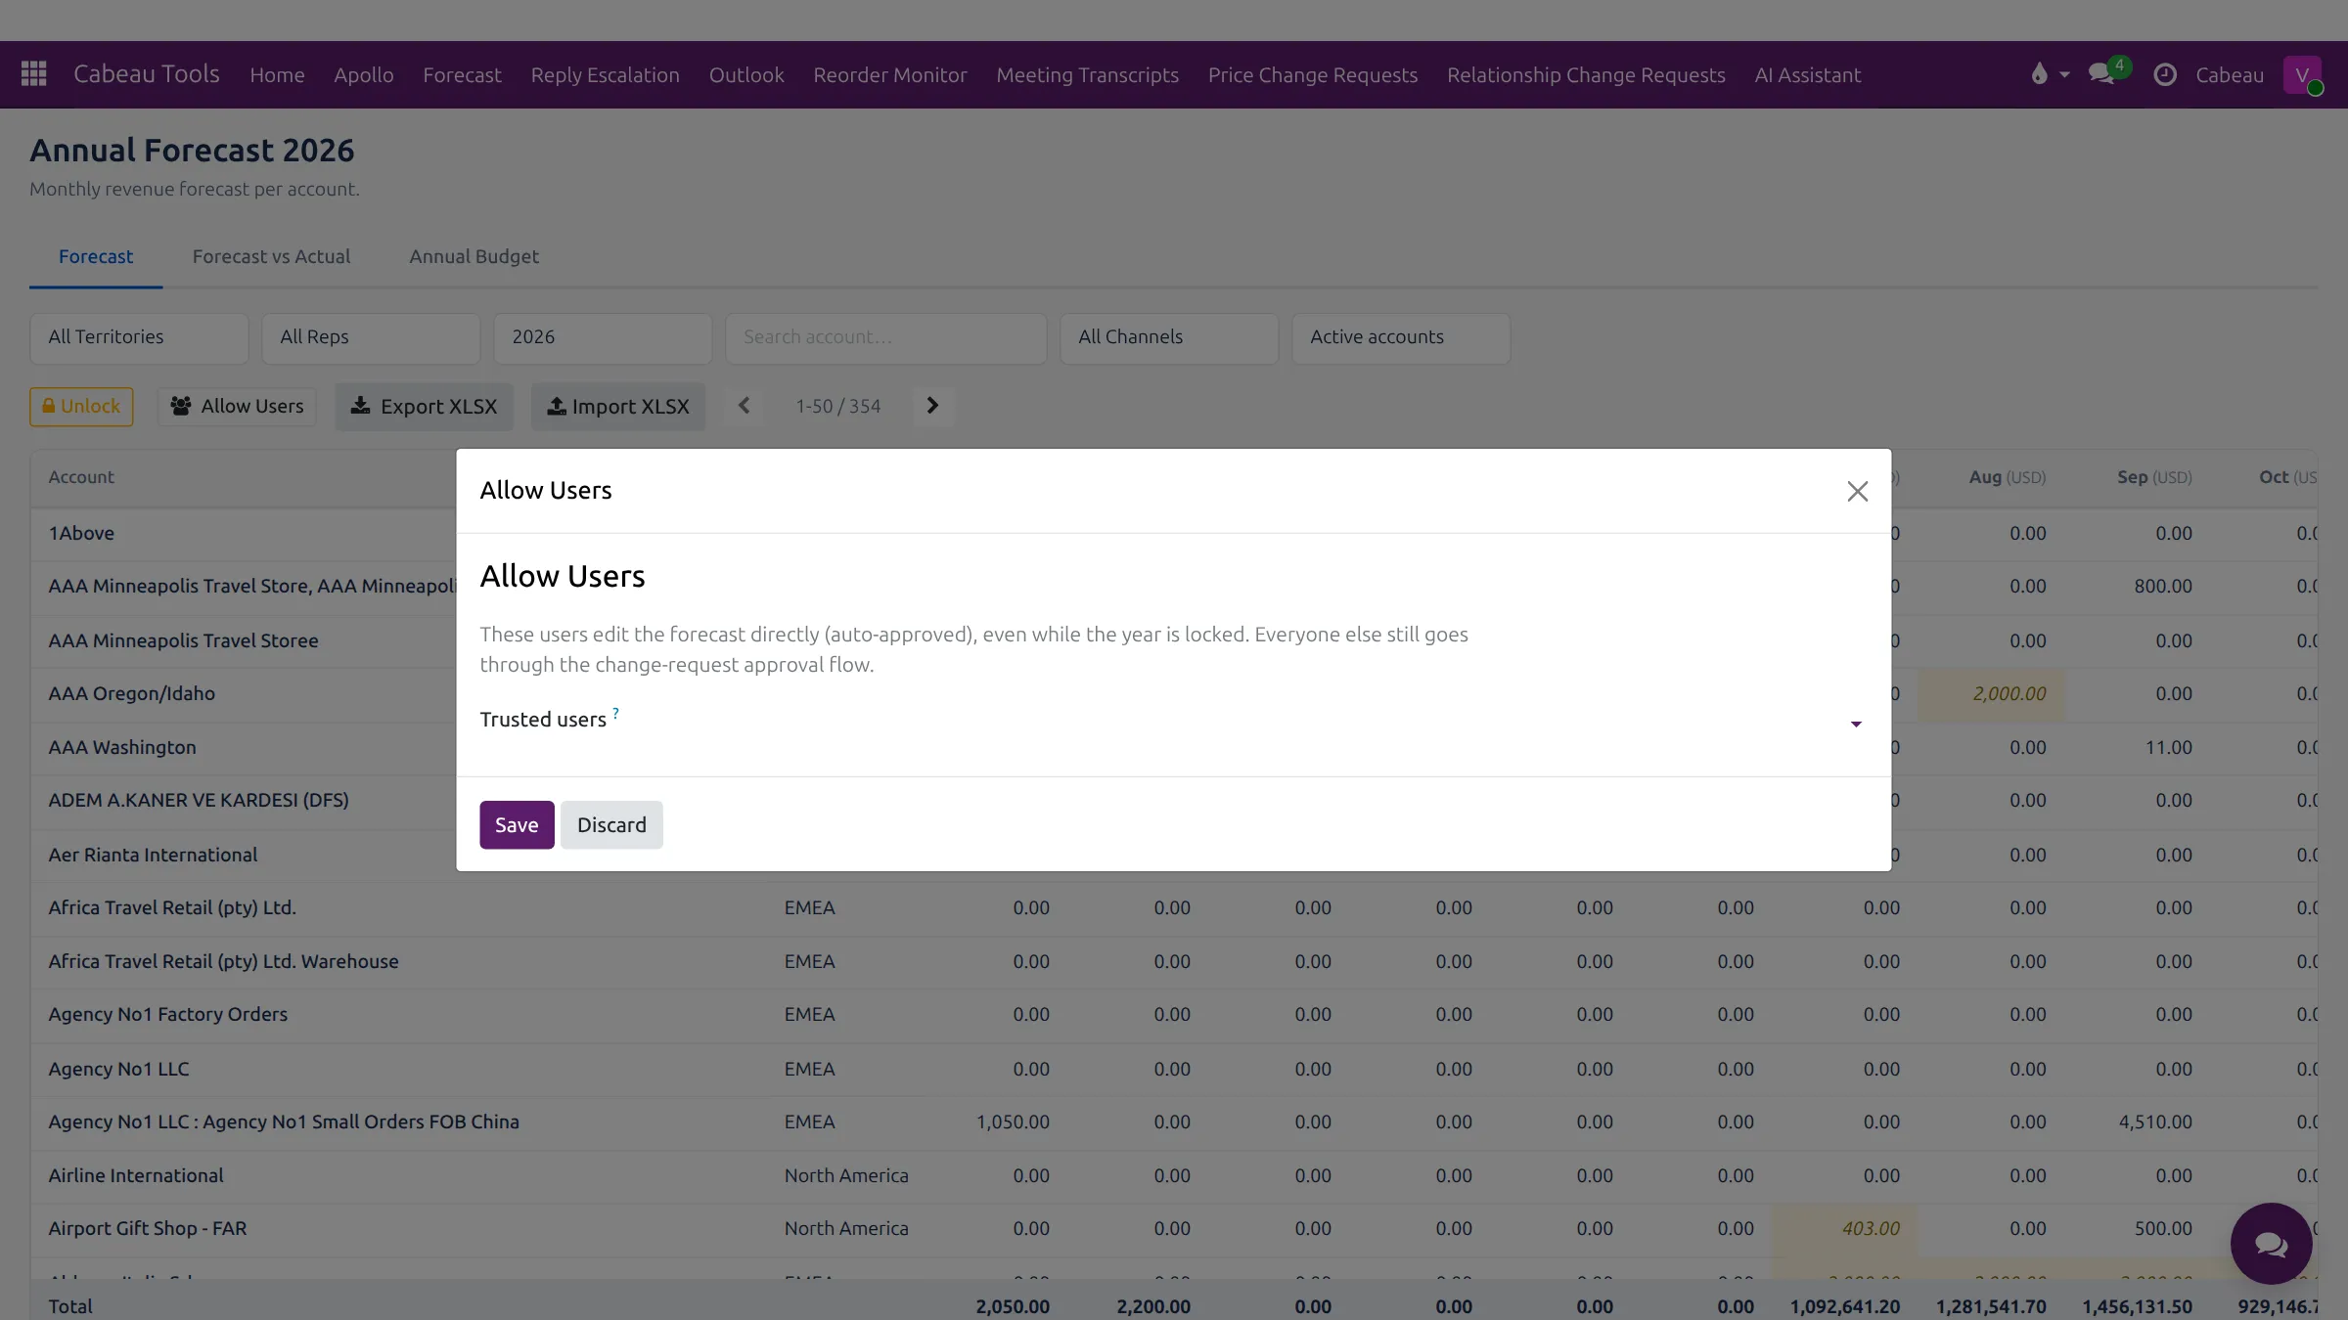Open account Africa Travel Retail (pty) Ltd. Warehouse
This screenshot has width=2348, height=1320.
pos(223,961)
